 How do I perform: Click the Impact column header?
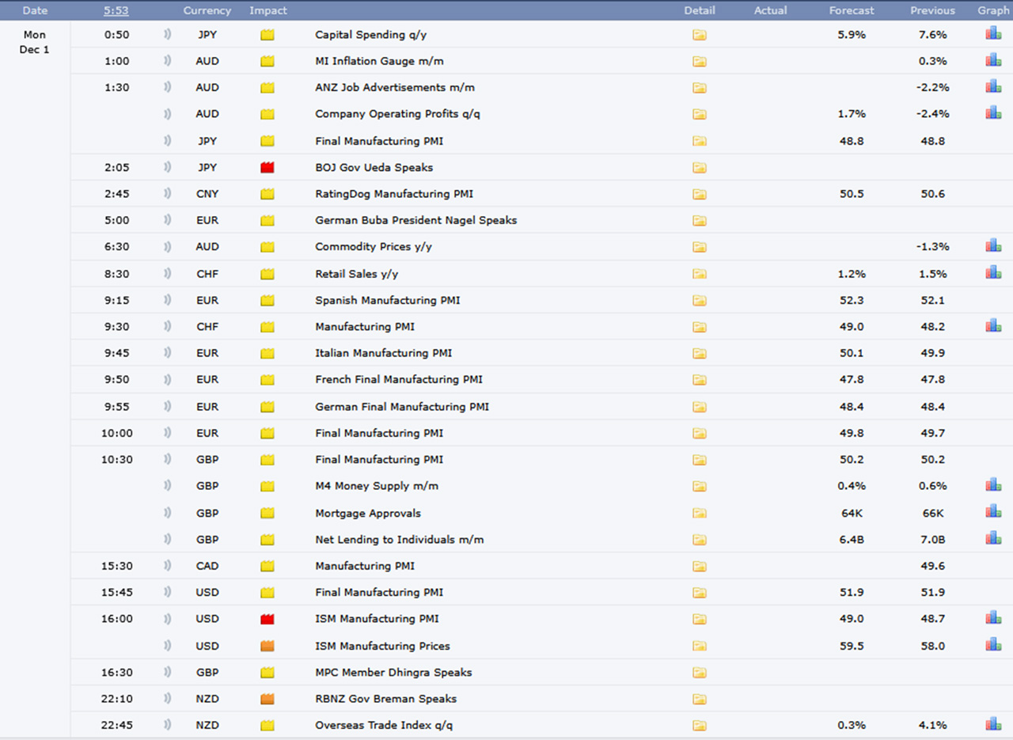pos(268,10)
